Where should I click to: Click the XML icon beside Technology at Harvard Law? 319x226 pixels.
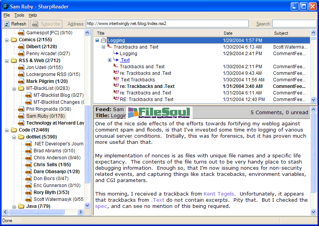pyautogui.click(x=21, y=123)
